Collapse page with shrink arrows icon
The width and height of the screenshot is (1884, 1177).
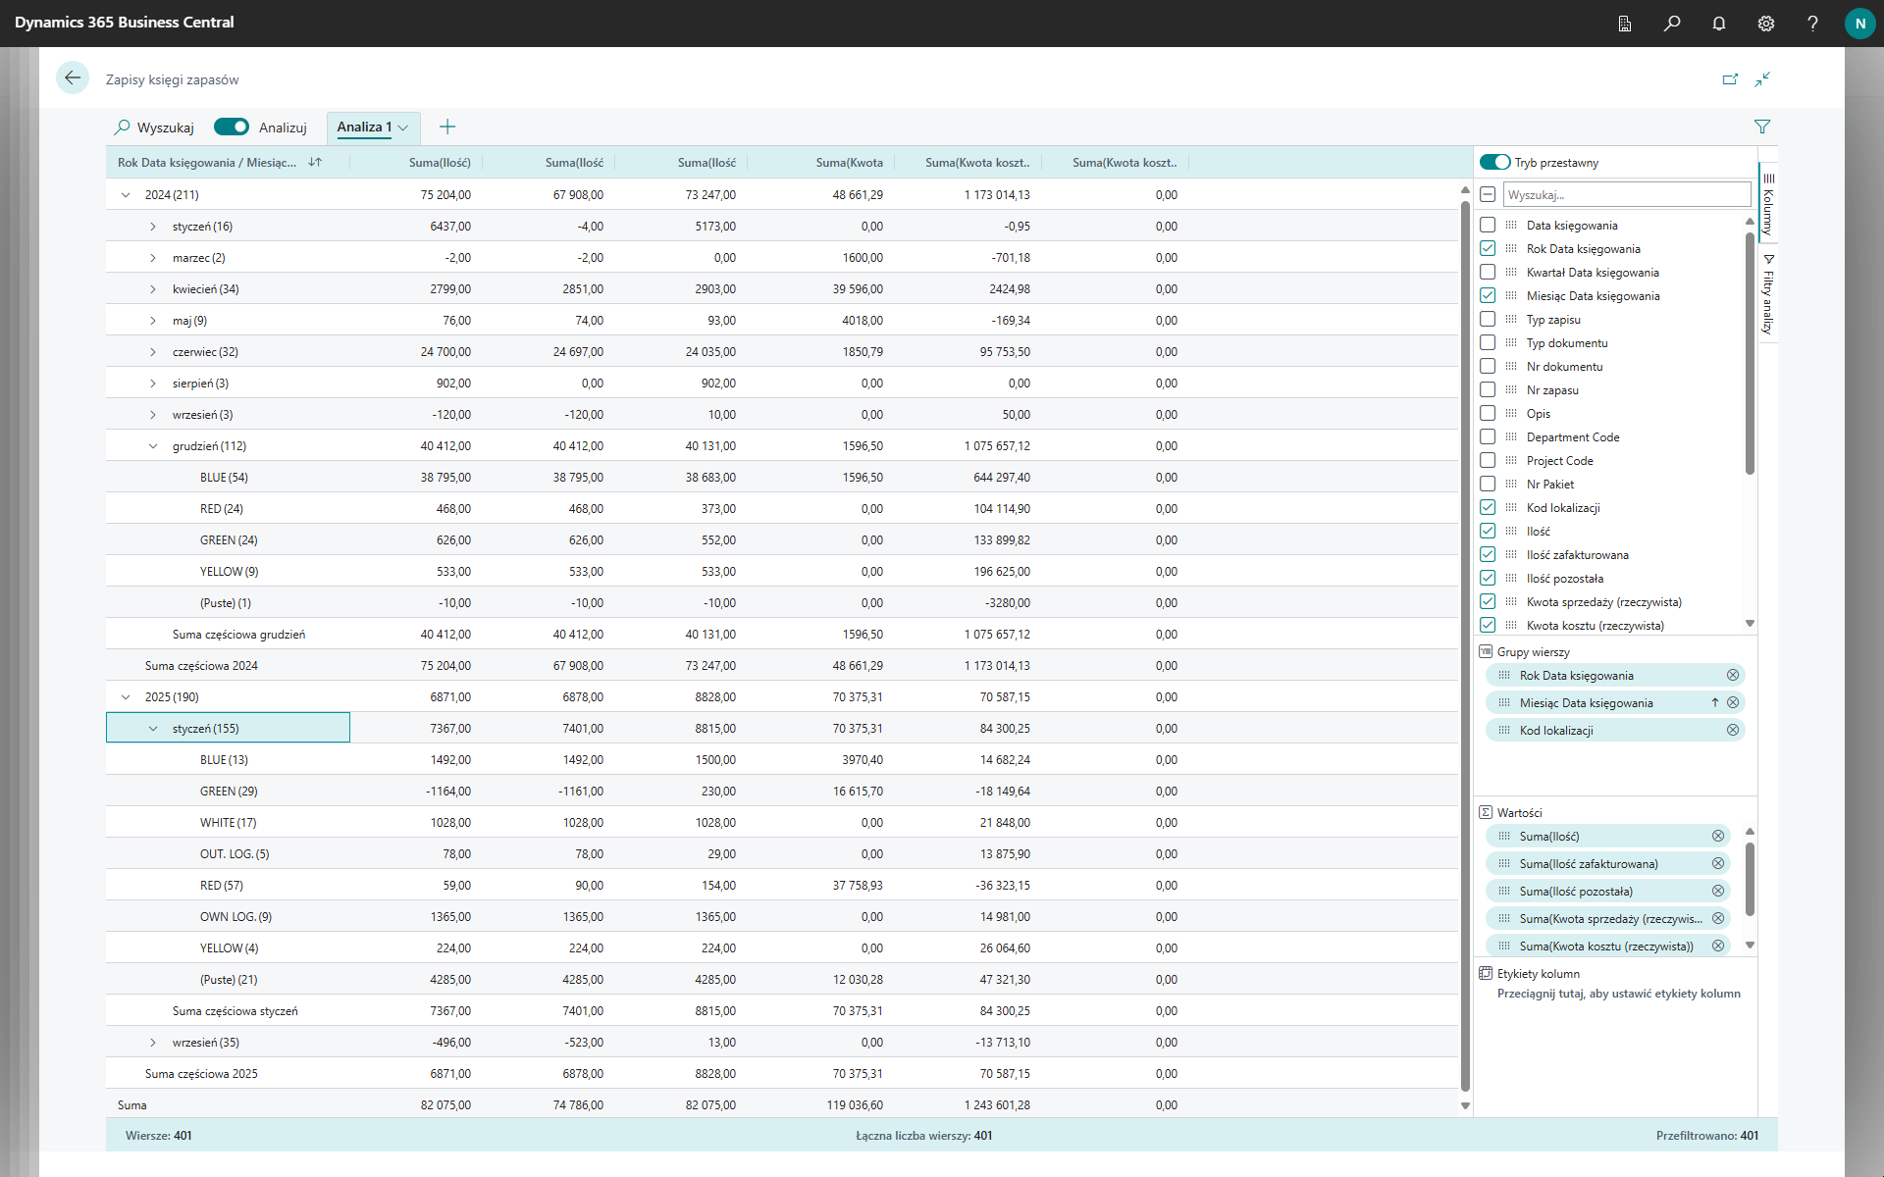(x=1762, y=79)
